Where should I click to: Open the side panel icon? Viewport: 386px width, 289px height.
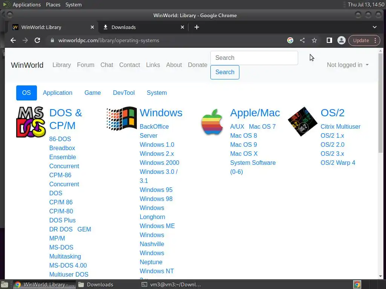[x=329, y=40]
